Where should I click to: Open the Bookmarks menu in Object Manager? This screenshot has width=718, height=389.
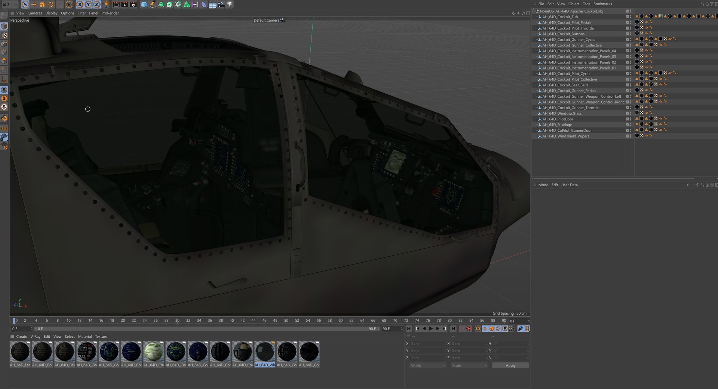(603, 4)
